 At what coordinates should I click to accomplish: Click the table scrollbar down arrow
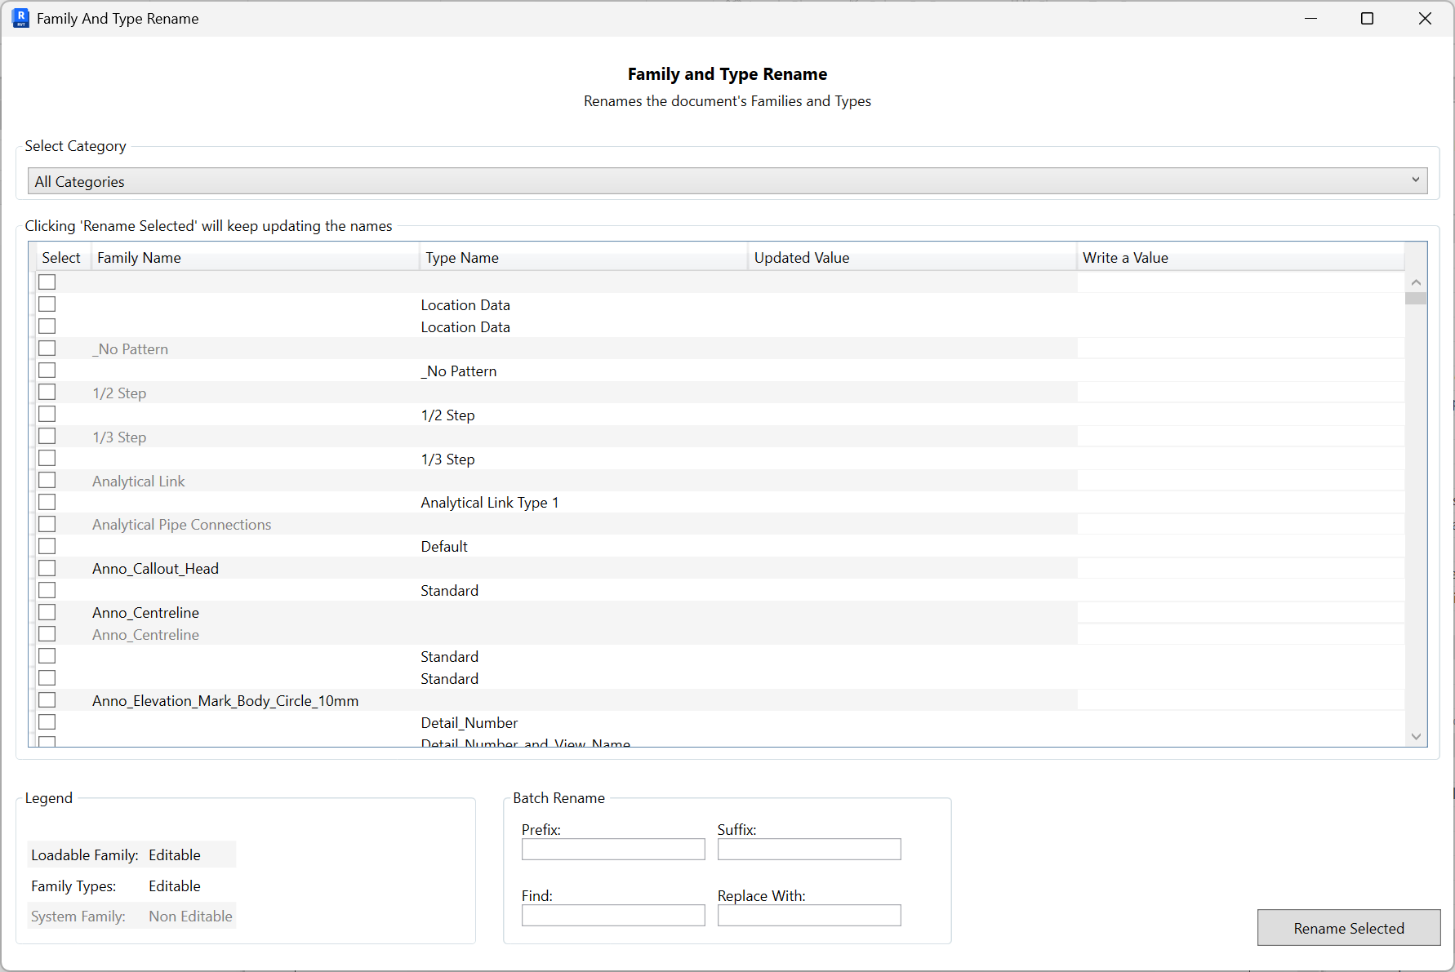pyautogui.click(x=1416, y=735)
